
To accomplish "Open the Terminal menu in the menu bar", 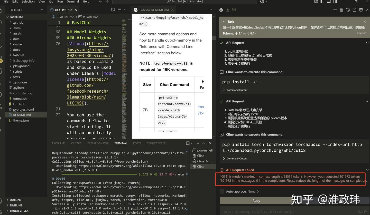I will 72,2.
